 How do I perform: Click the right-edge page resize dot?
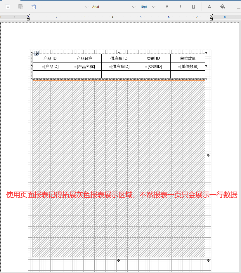click(208, 155)
